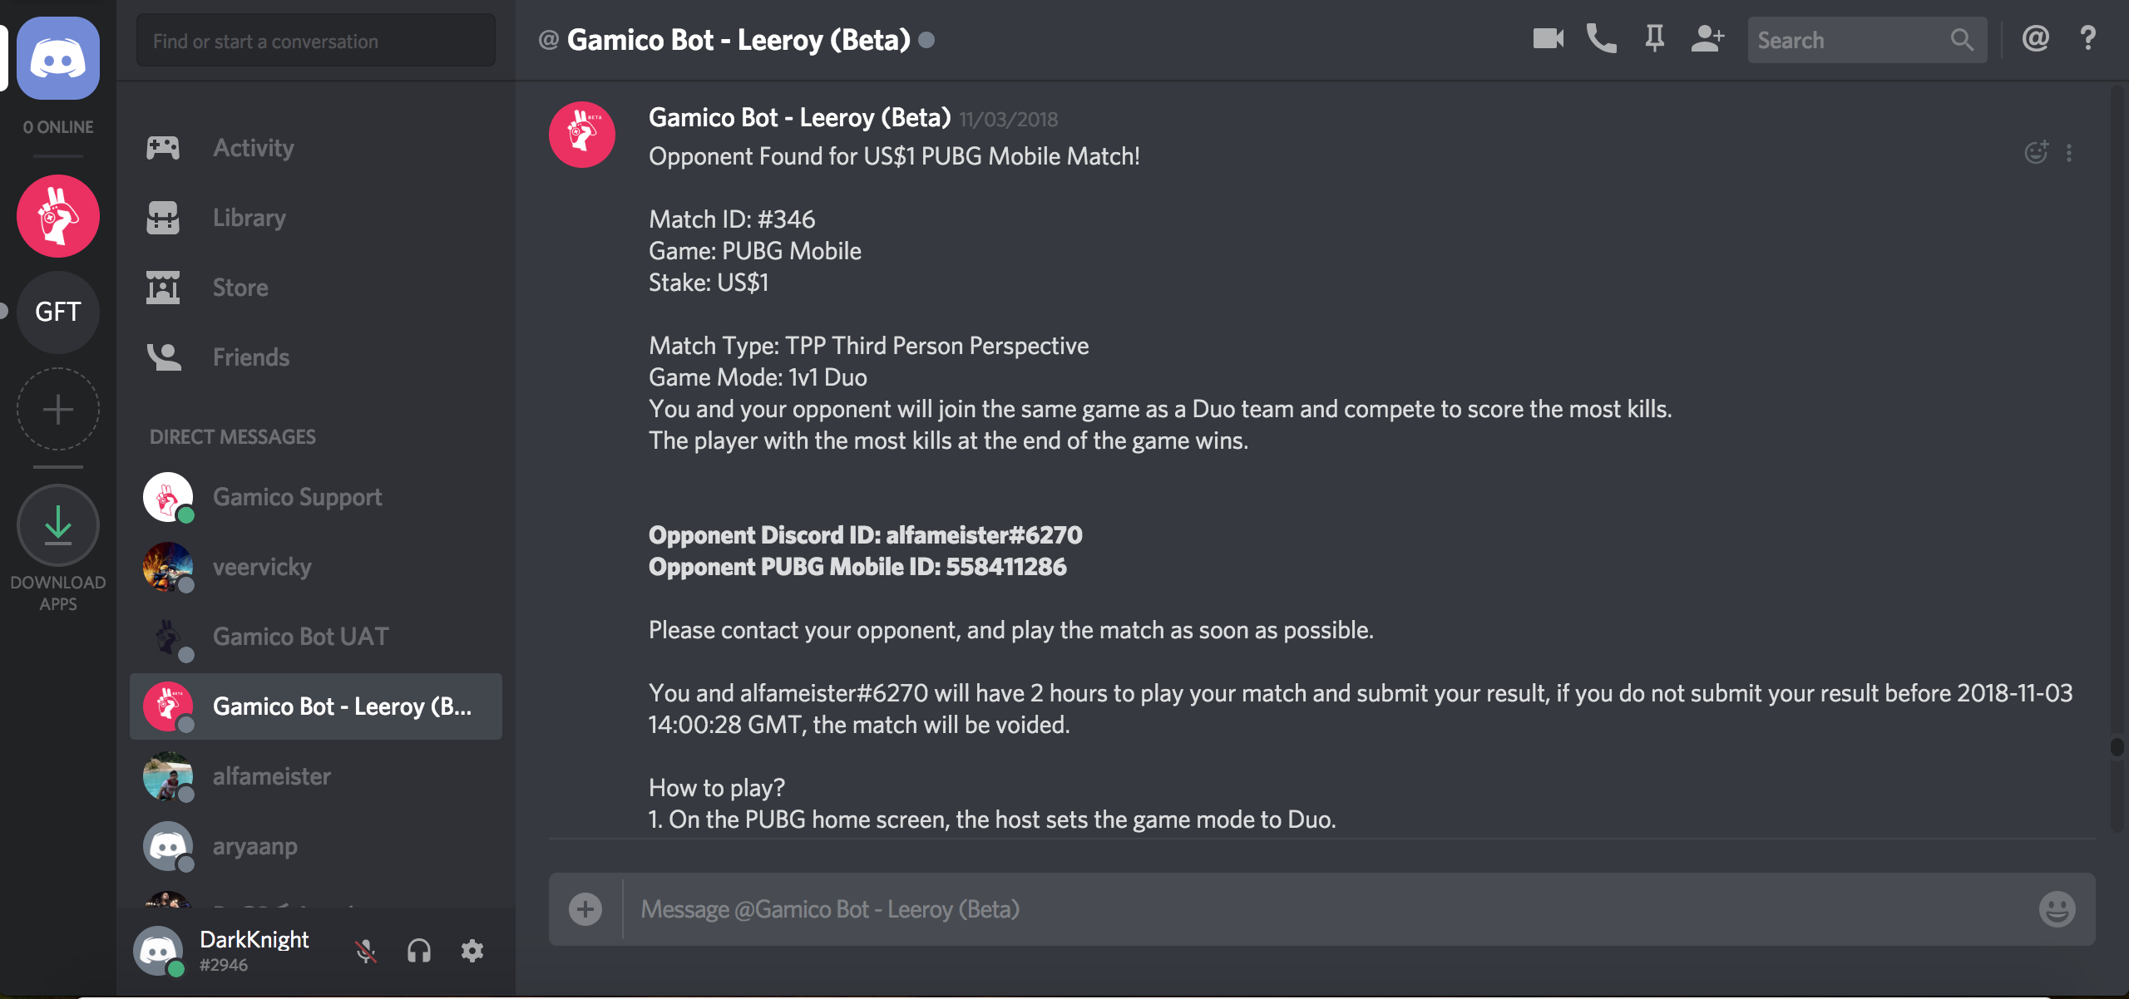Open the emoji picker
Image resolution: width=2129 pixels, height=999 pixels.
click(x=2057, y=908)
